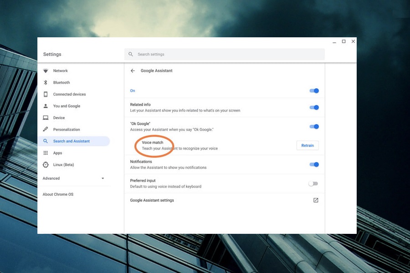The height and width of the screenshot is (273, 410).
Task: Click the Connected devices phone icon
Action: click(46, 94)
